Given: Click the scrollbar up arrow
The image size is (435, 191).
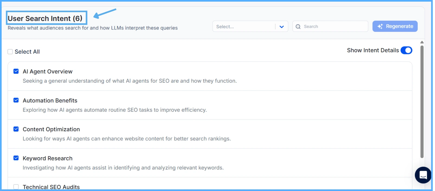Looking at the screenshot, I should click(x=422, y=42).
